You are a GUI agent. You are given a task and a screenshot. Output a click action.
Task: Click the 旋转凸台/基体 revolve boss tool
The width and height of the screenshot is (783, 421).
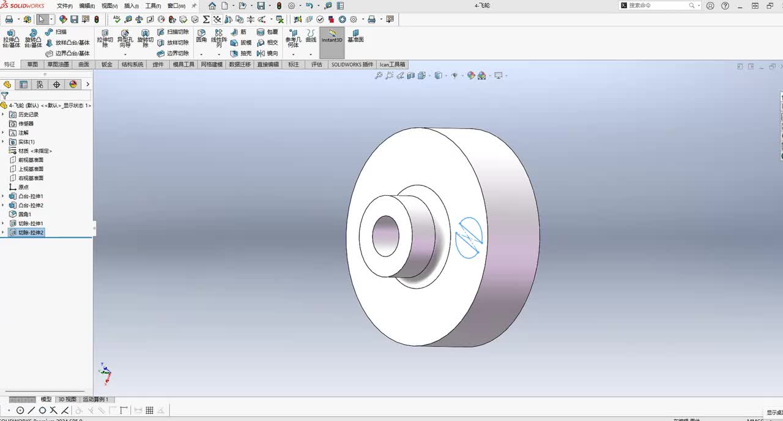33,39
